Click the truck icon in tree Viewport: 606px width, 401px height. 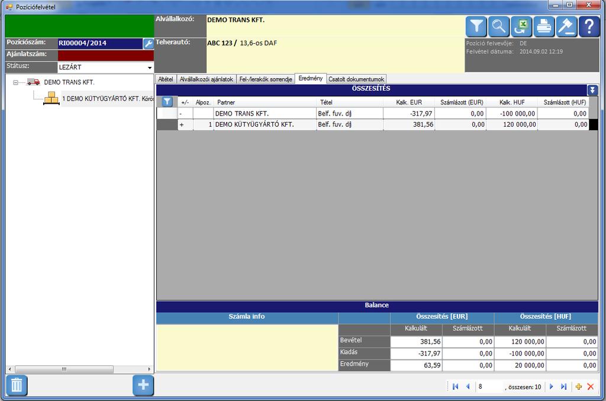(x=34, y=82)
